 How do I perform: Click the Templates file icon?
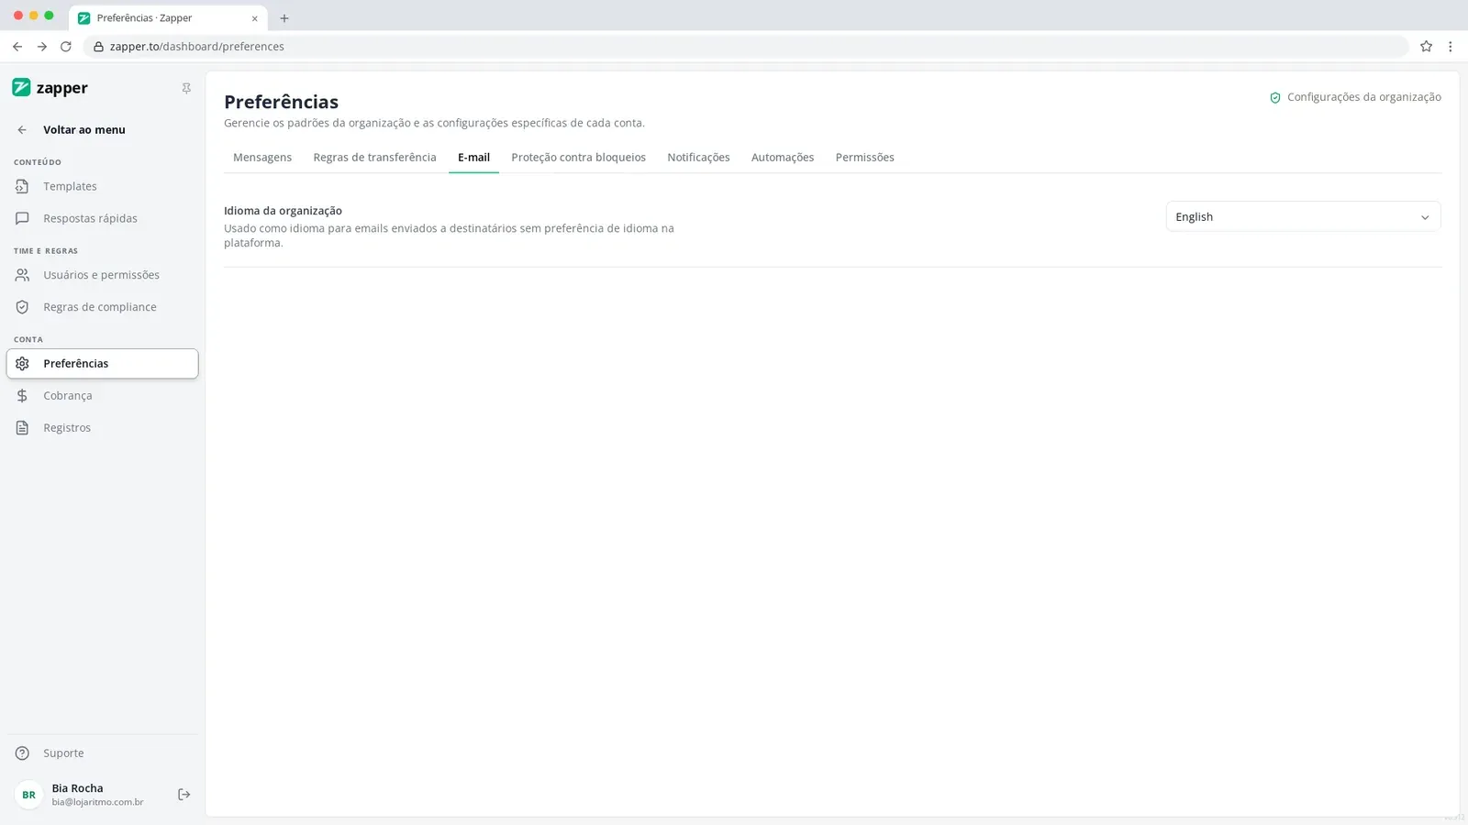point(22,187)
